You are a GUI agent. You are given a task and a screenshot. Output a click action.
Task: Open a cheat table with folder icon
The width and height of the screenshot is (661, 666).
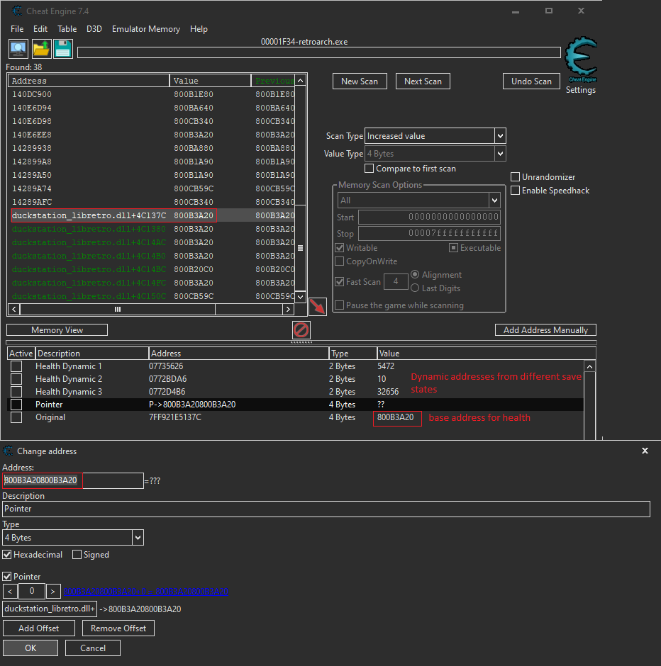[x=41, y=50]
